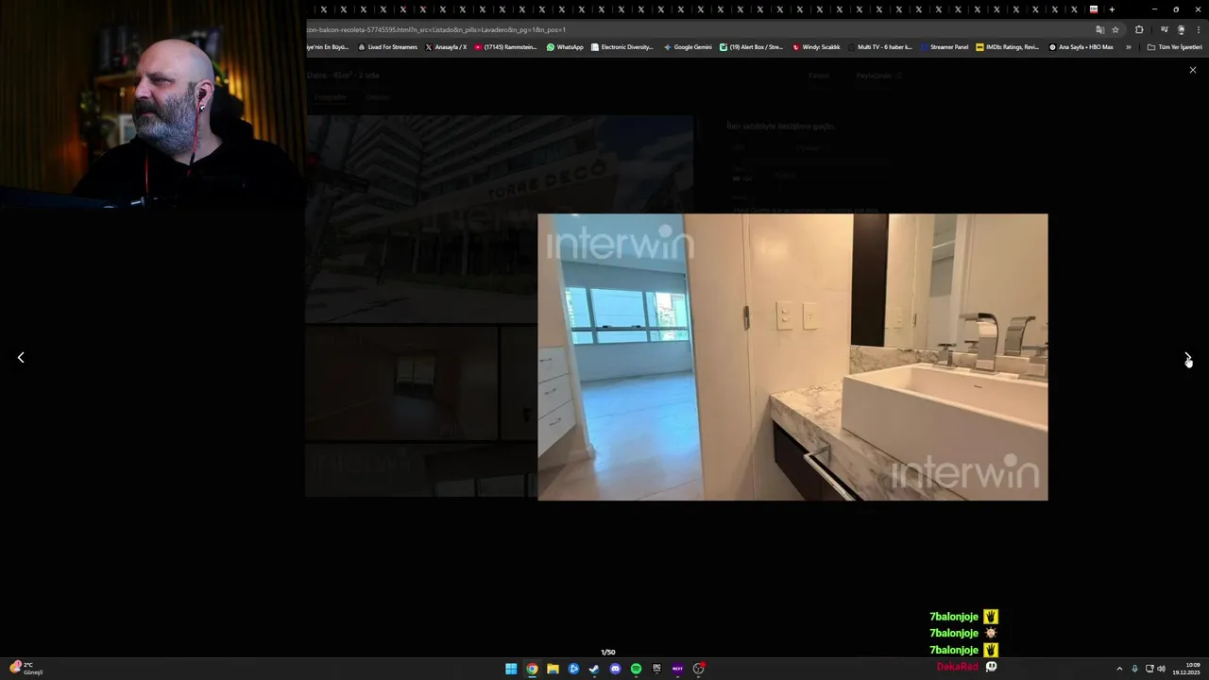Click the Chrome taskbar icon

(x=532, y=669)
